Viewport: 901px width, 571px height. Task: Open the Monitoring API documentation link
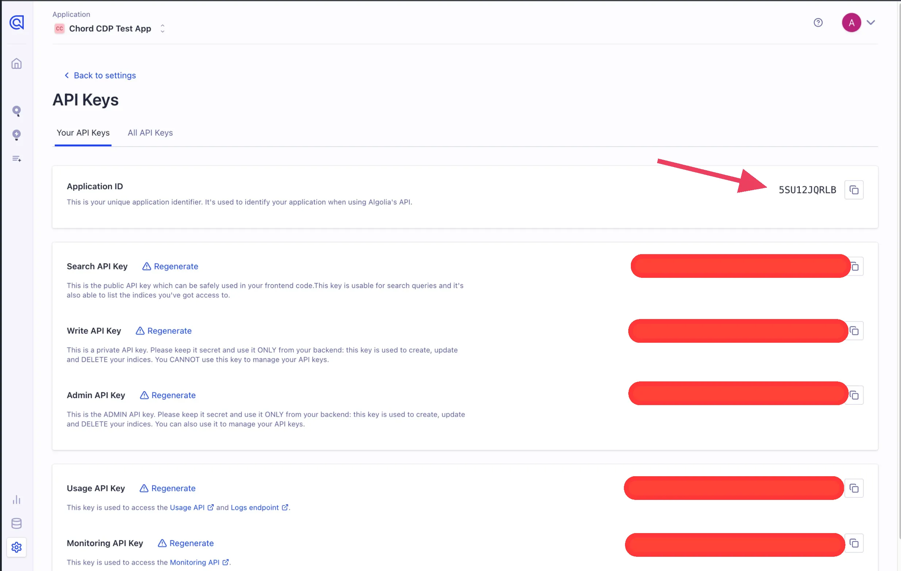point(199,562)
